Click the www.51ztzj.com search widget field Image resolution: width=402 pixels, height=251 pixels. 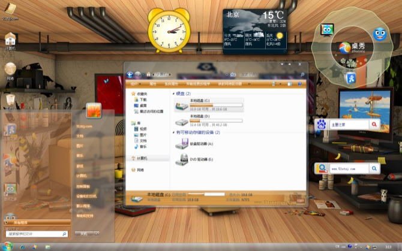[349, 169]
